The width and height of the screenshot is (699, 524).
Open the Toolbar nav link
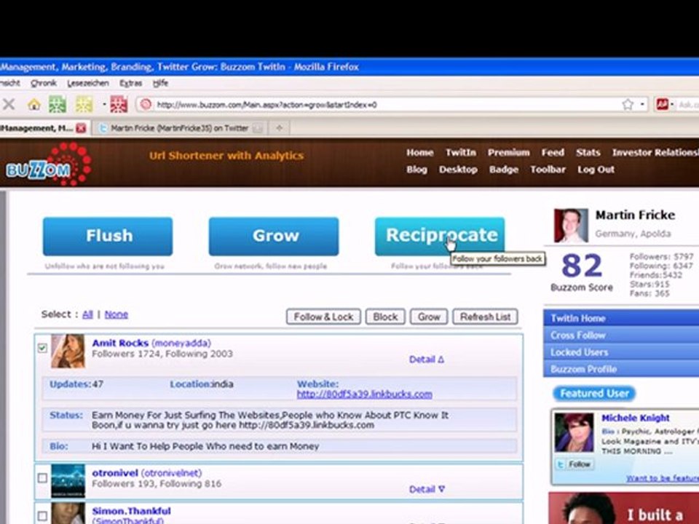tap(548, 170)
